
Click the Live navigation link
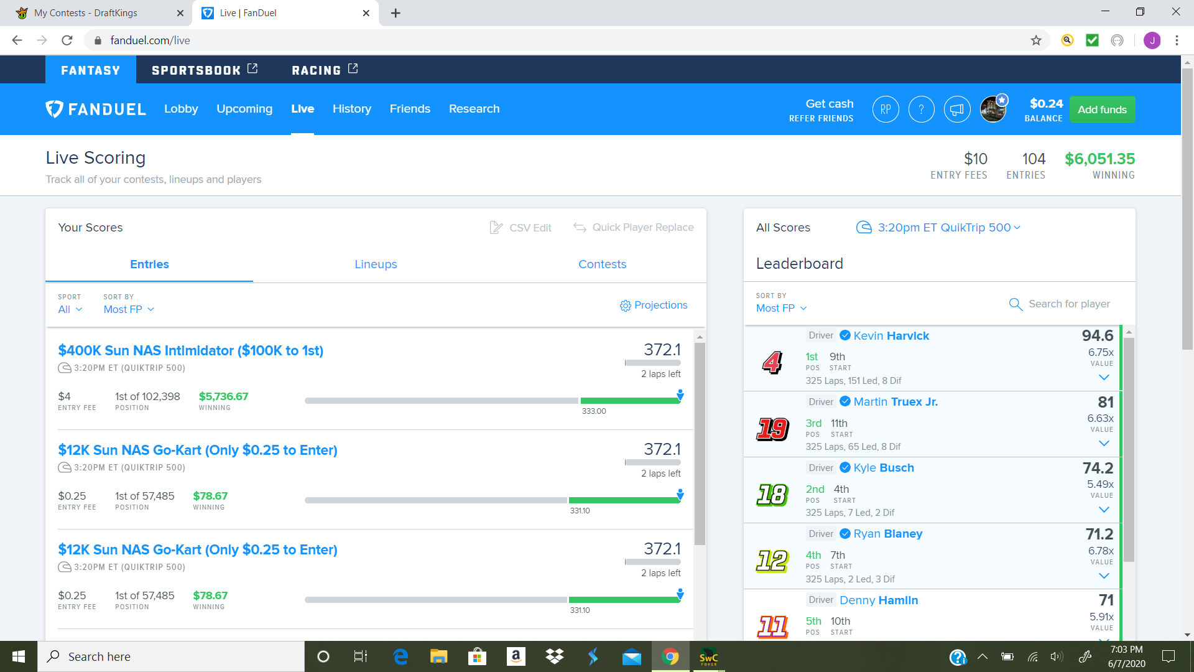[x=303, y=108]
